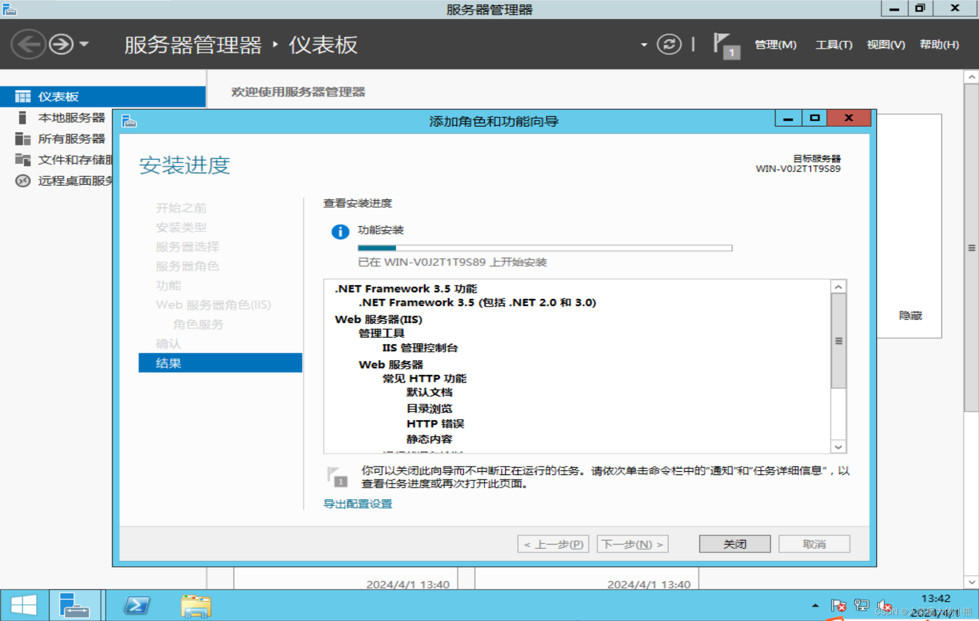Open the dropdown arrow left of refresh

coord(644,45)
